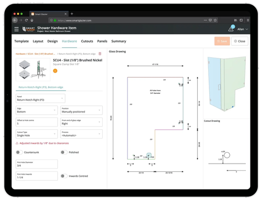This screenshot has width=261, height=198.
Task: Click the 'Cutout Drawing' heading
Action: [212, 121]
